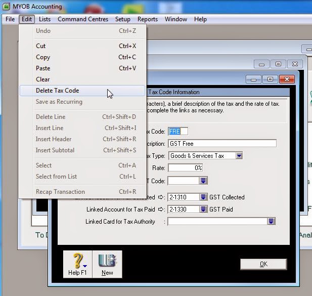Screen dimensions: 312x296
Task: Click the greyed Save as Recurring entry
Action: (82, 102)
